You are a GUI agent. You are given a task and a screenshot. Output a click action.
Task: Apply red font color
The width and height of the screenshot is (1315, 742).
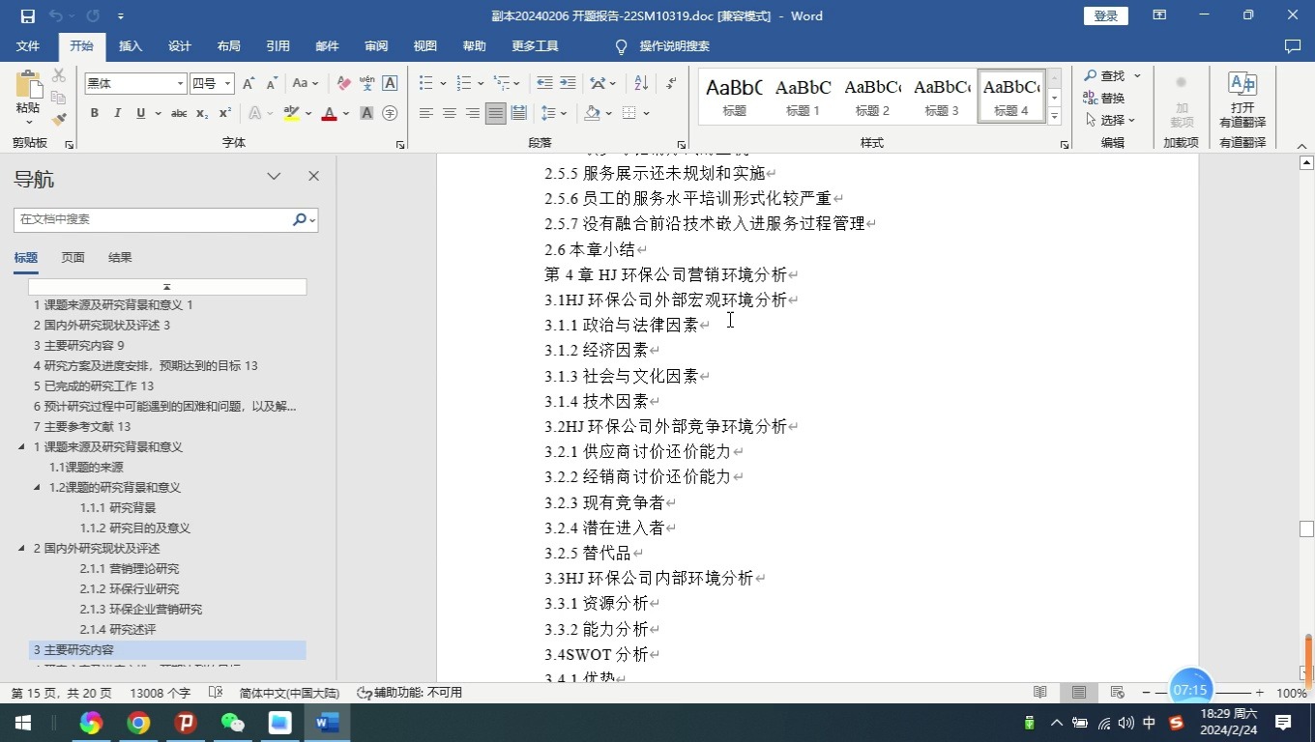(329, 113)
